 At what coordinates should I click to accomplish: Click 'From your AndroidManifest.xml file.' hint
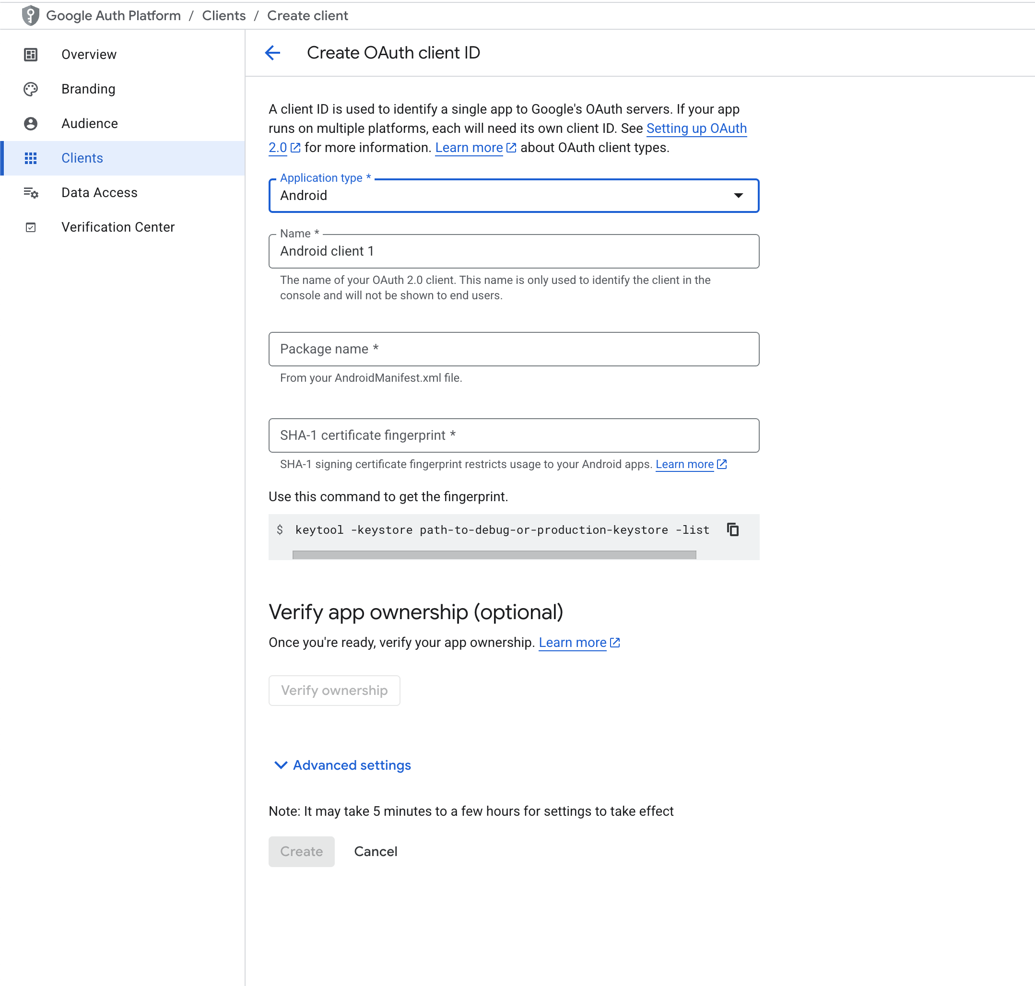click(x=371, y=378)
